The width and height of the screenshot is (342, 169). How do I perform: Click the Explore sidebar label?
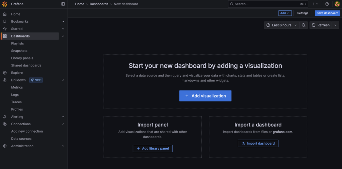(x=17, y=73)
